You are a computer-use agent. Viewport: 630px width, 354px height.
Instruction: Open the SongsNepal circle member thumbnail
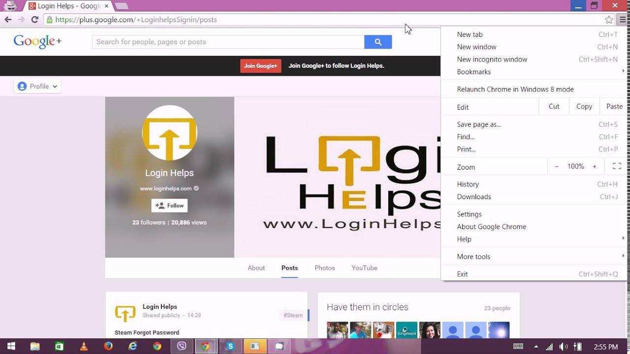click(407, 330)
